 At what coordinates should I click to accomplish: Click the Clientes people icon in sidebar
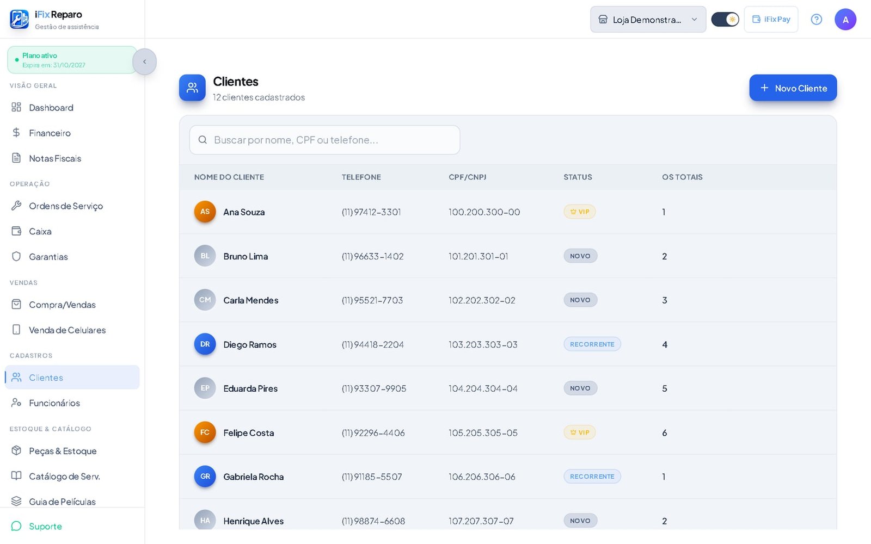pos(16,377)
